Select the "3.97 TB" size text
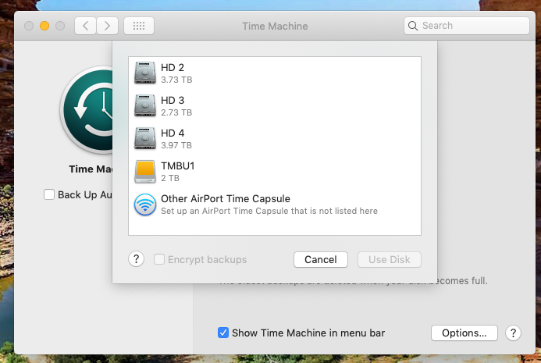This screenshot has width=541, height=363. [176, 146]
